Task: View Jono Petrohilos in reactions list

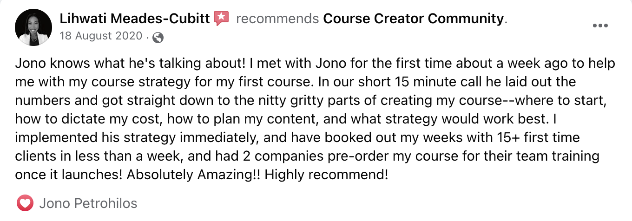Action: [x=88, y=203]
